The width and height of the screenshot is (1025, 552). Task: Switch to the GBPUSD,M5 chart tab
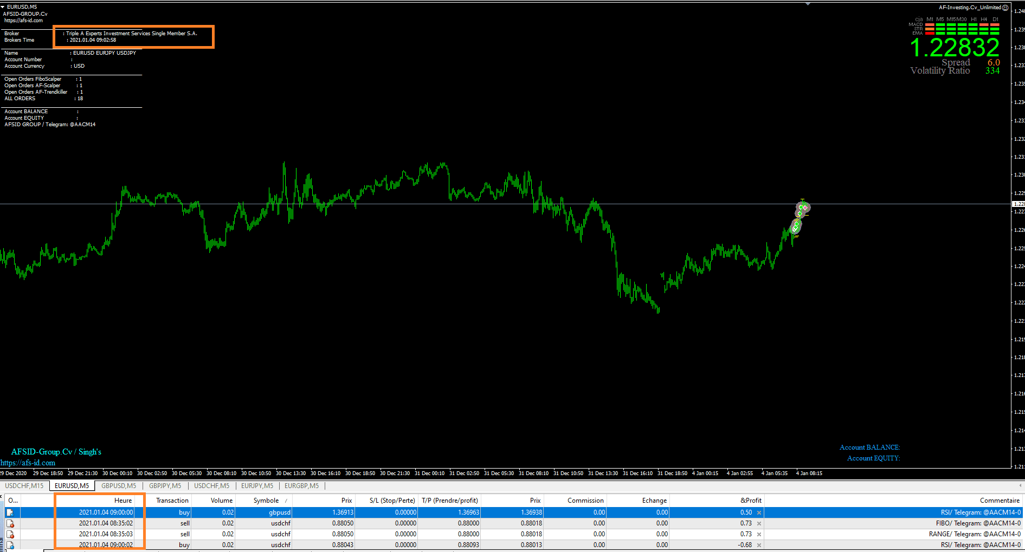pyautogui.click(x=119, y=486)
